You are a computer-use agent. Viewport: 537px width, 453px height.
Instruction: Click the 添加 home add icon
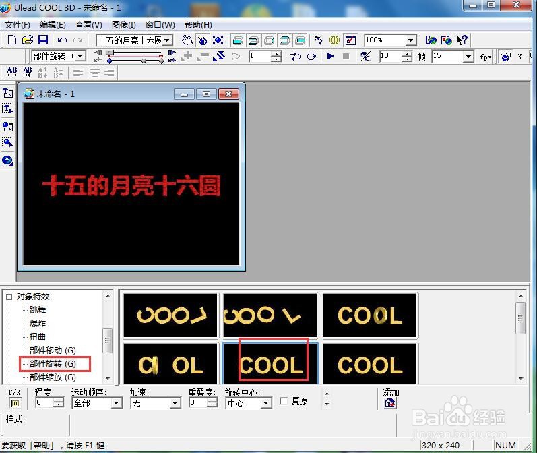(x=390, y=403)
